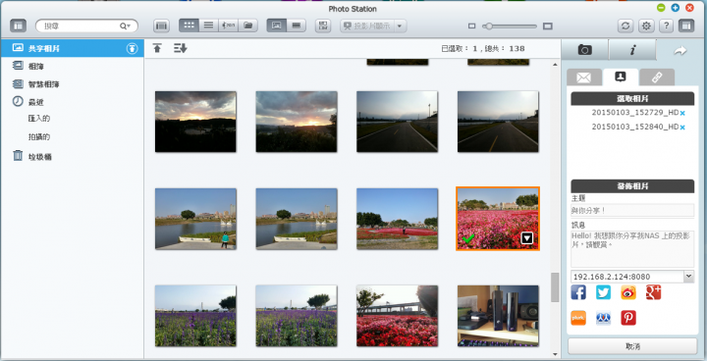This screenshot has height=361, width=707.
Task: Open the info (i) tab in right panel
Action: click(632, 50)
